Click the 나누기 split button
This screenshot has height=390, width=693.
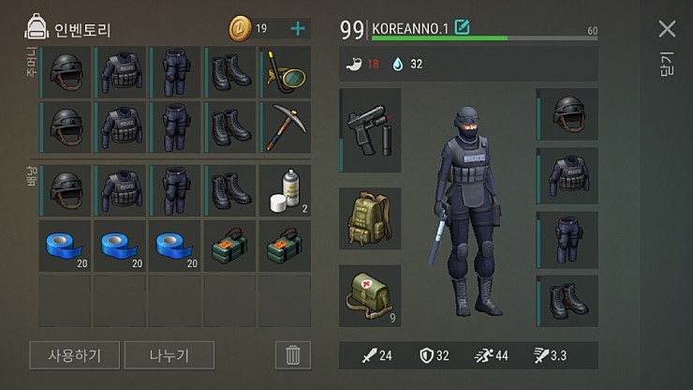click(170, 355)
